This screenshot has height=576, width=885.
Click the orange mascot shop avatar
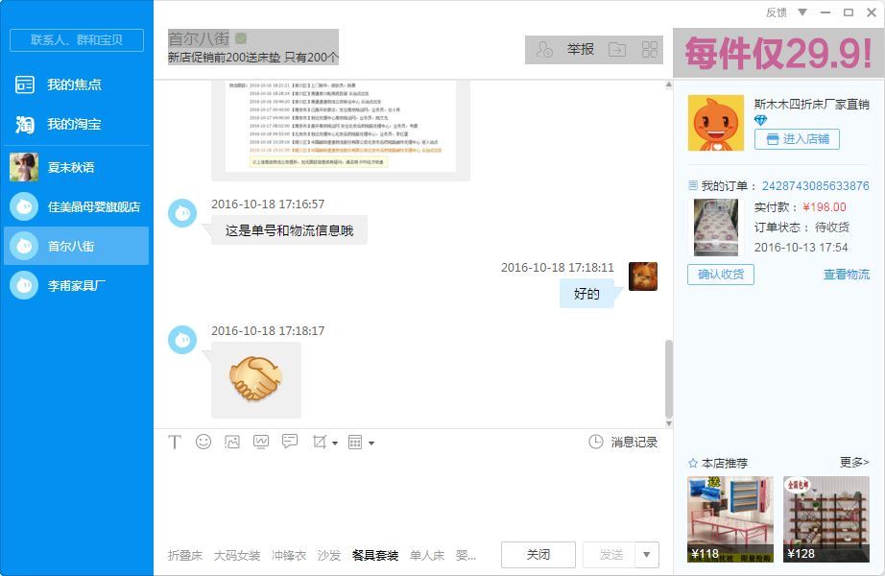tap(716, 123)
